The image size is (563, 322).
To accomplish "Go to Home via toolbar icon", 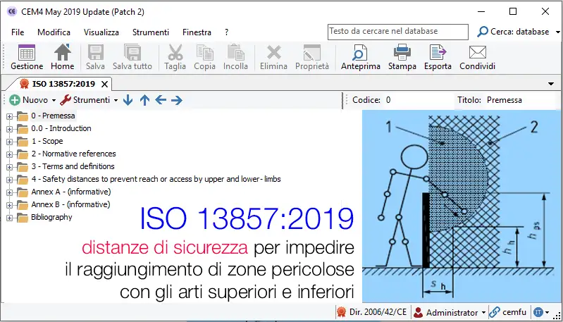I will 63,52.
